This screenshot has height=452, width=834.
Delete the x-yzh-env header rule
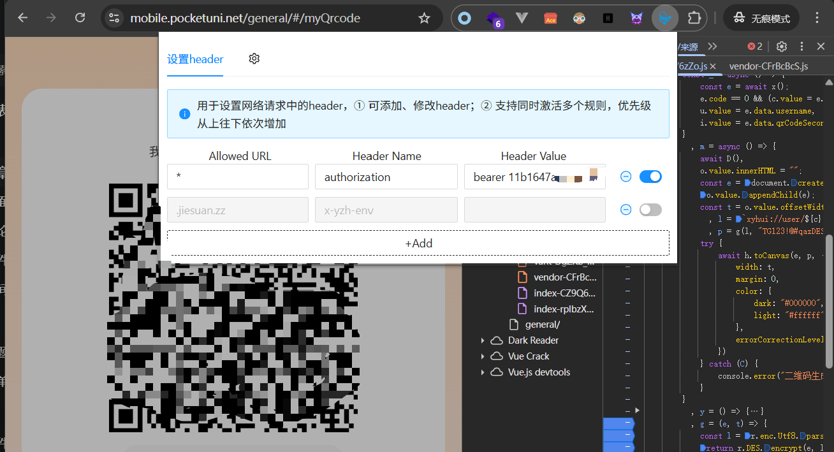click(x=625, y=210)
